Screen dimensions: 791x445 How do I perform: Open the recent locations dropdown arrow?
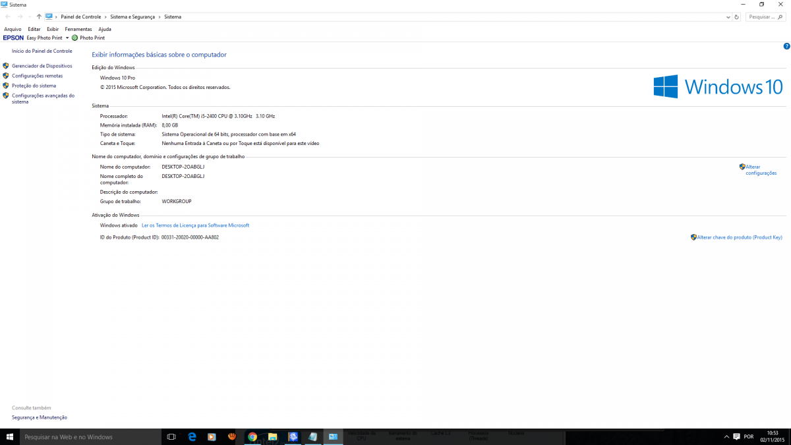pyautogui.click(x=30, y=16)
